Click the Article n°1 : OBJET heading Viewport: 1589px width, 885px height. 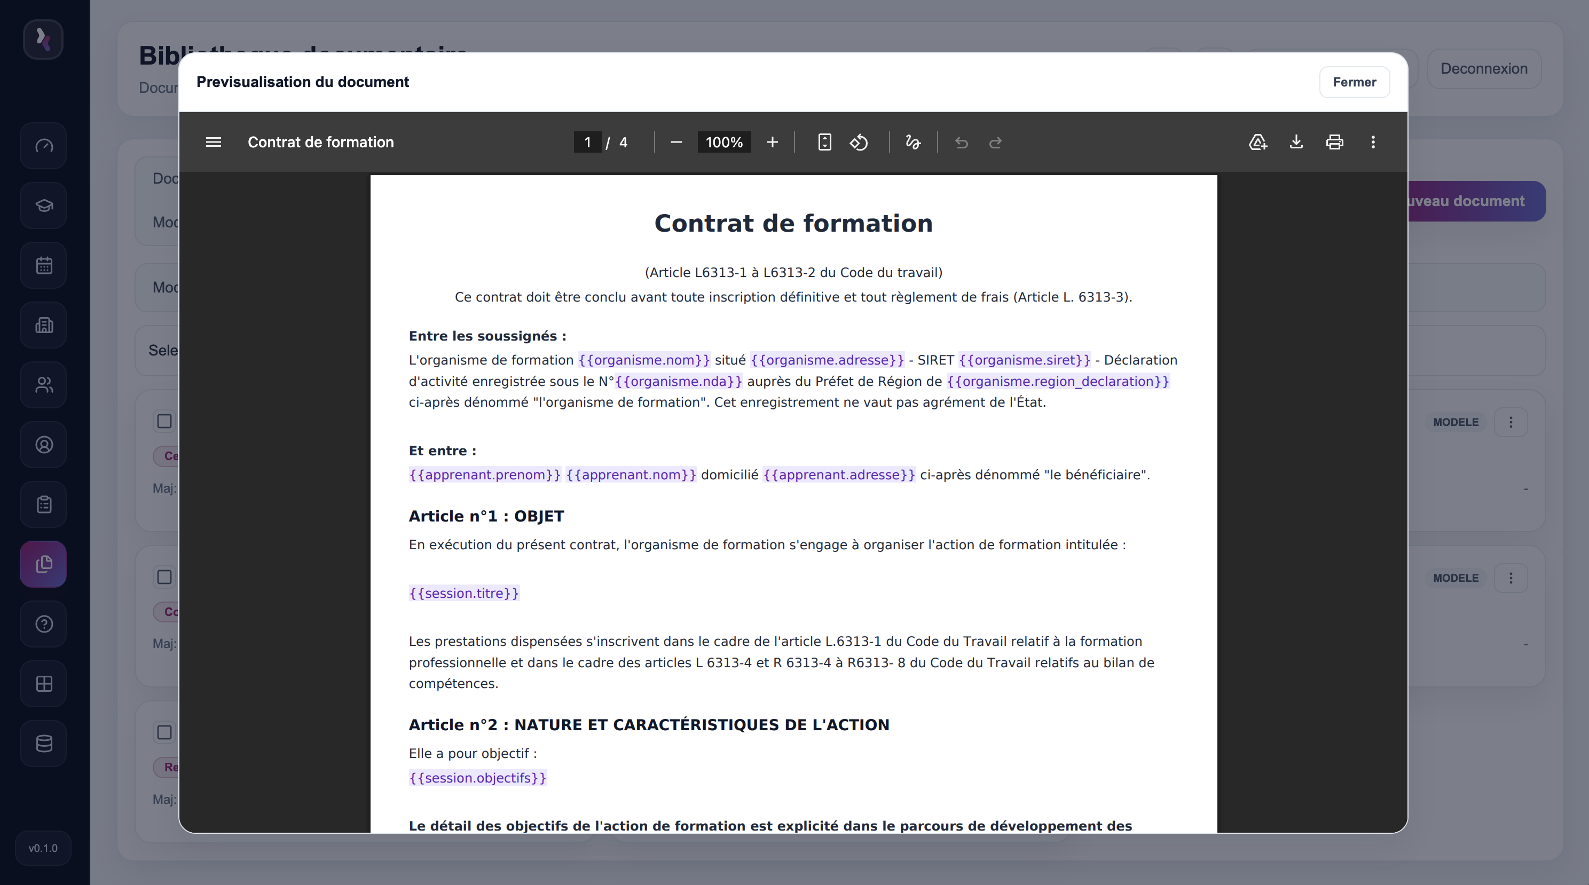[x=486, y=516]
